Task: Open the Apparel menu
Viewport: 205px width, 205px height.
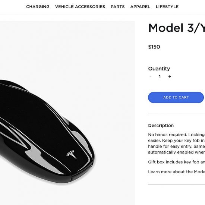Action: (x=140, y=7)
